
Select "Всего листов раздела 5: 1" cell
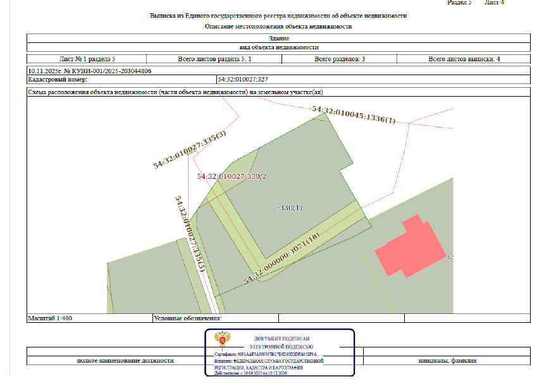[215, 59]
